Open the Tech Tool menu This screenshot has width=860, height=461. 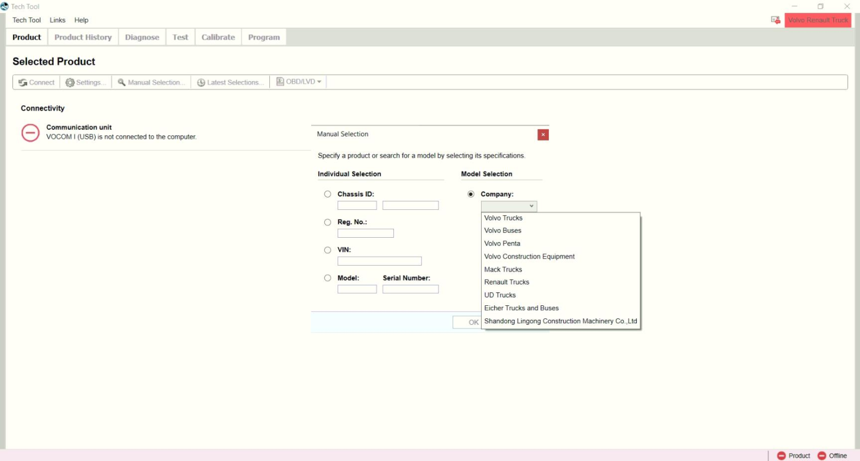coord(27,20)
